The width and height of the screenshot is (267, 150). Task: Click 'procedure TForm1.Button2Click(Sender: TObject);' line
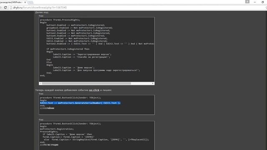pos(71,124)
